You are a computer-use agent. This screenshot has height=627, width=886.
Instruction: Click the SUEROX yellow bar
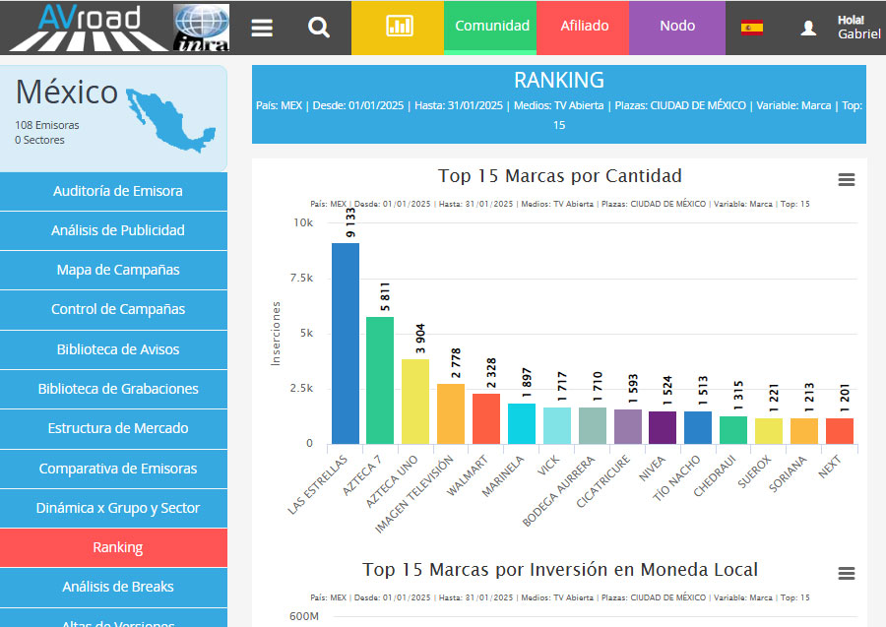(x=769, y=431)
